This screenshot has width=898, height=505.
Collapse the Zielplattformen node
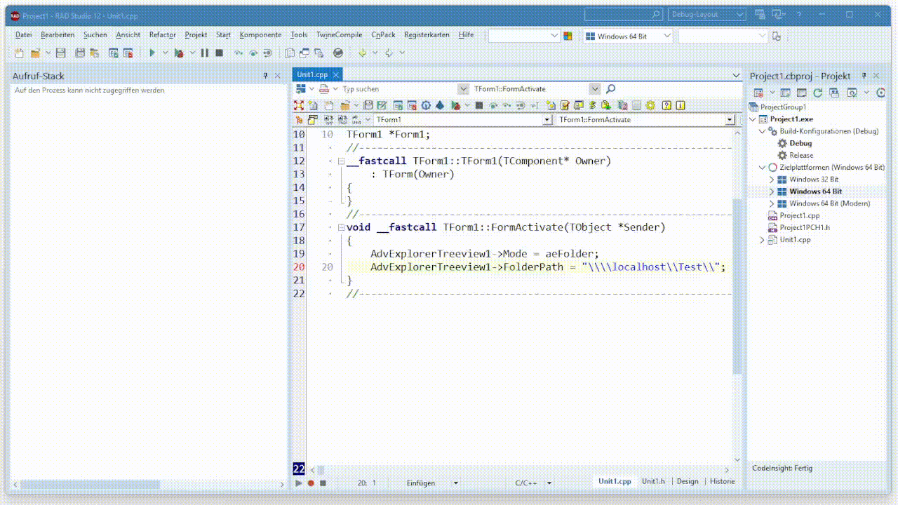[x=763, y=168]
